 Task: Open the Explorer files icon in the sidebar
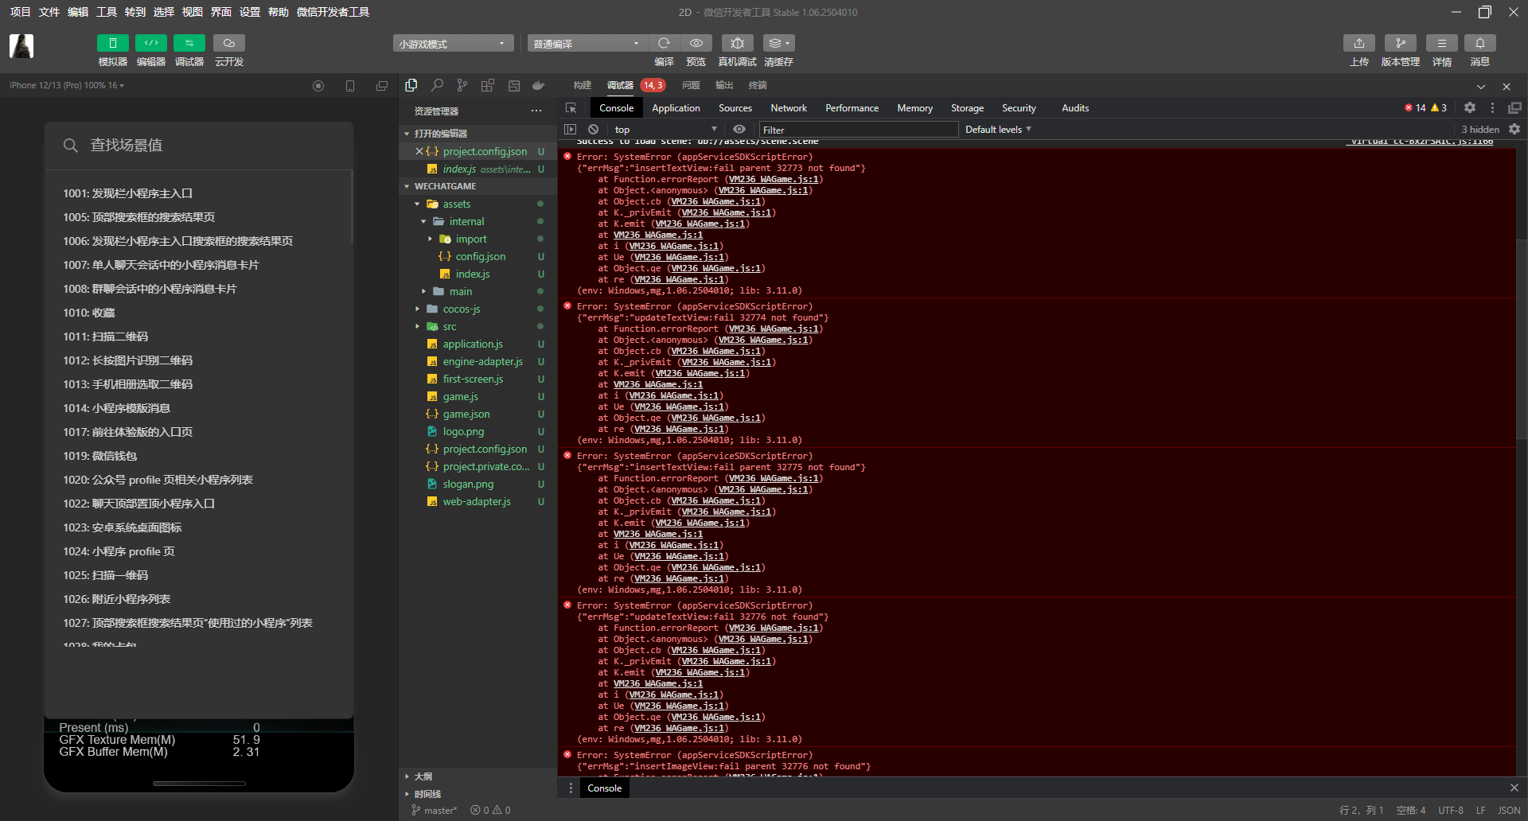[x=411, y=85]
